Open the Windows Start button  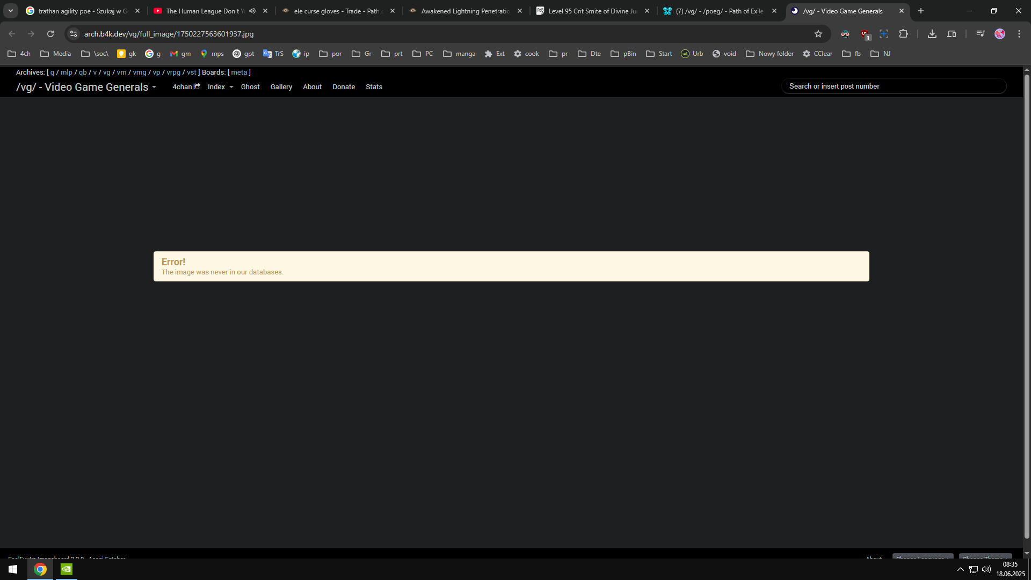pyautogui.click(x=13, y=569)
